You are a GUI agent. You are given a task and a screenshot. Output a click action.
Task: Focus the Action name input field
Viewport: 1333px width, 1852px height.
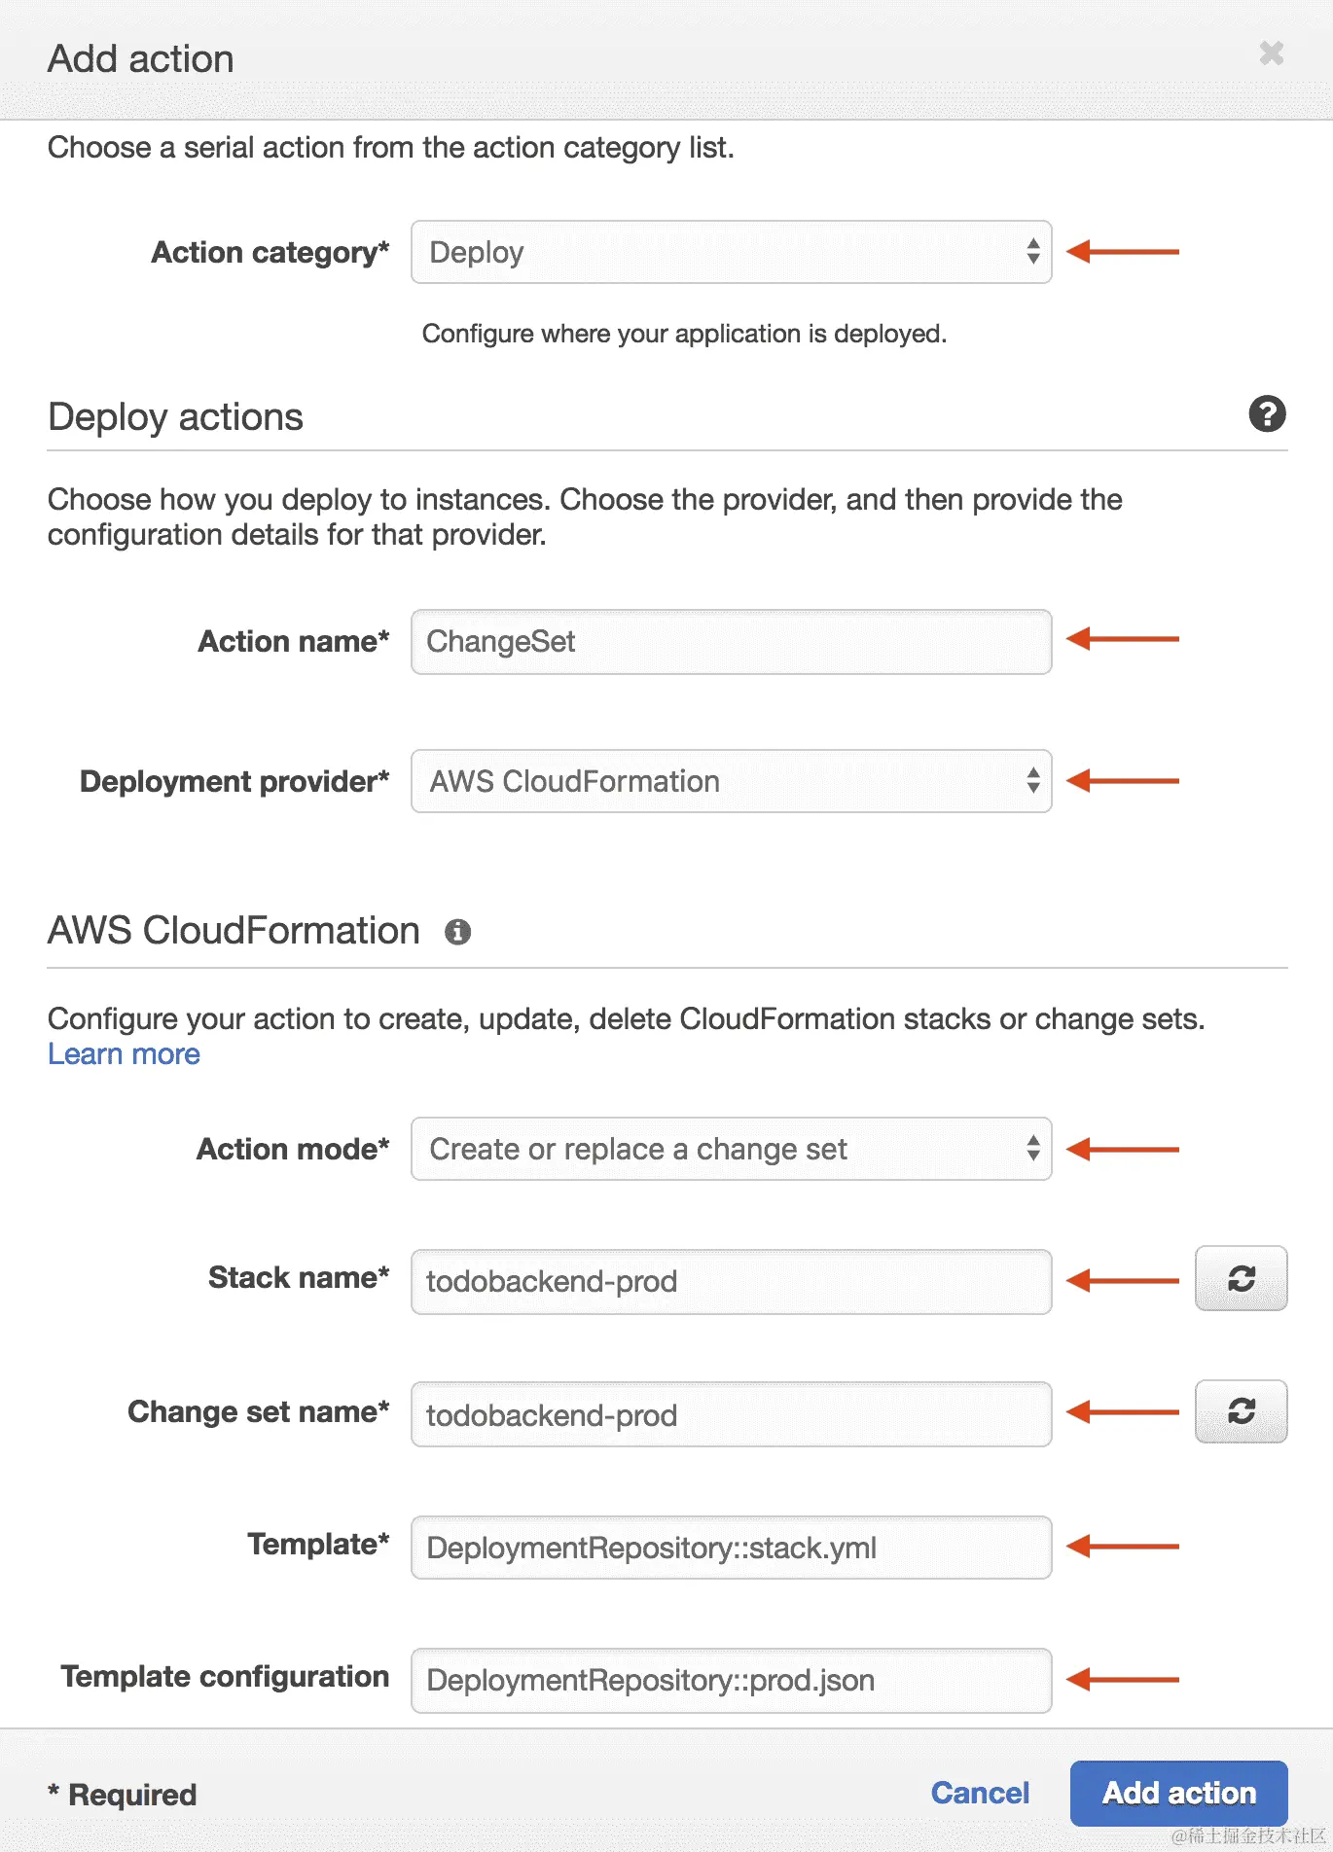(x=731, y=642)
